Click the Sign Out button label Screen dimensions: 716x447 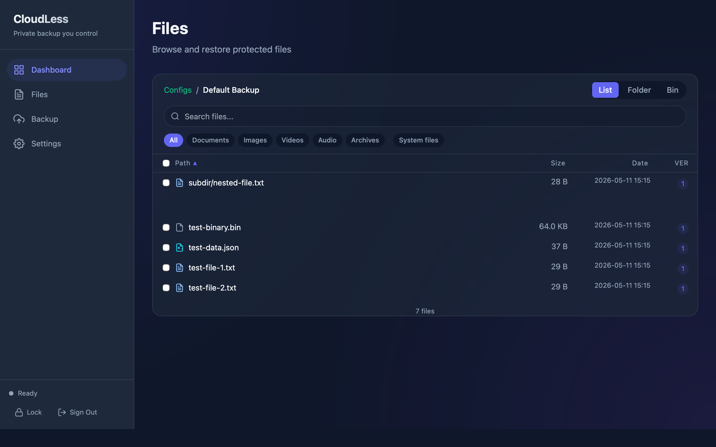pyautogui.click(x=83, y=412)
